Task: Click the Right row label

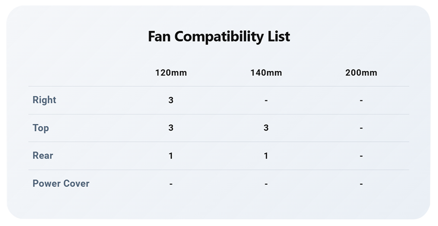Action: coord(44,100)
